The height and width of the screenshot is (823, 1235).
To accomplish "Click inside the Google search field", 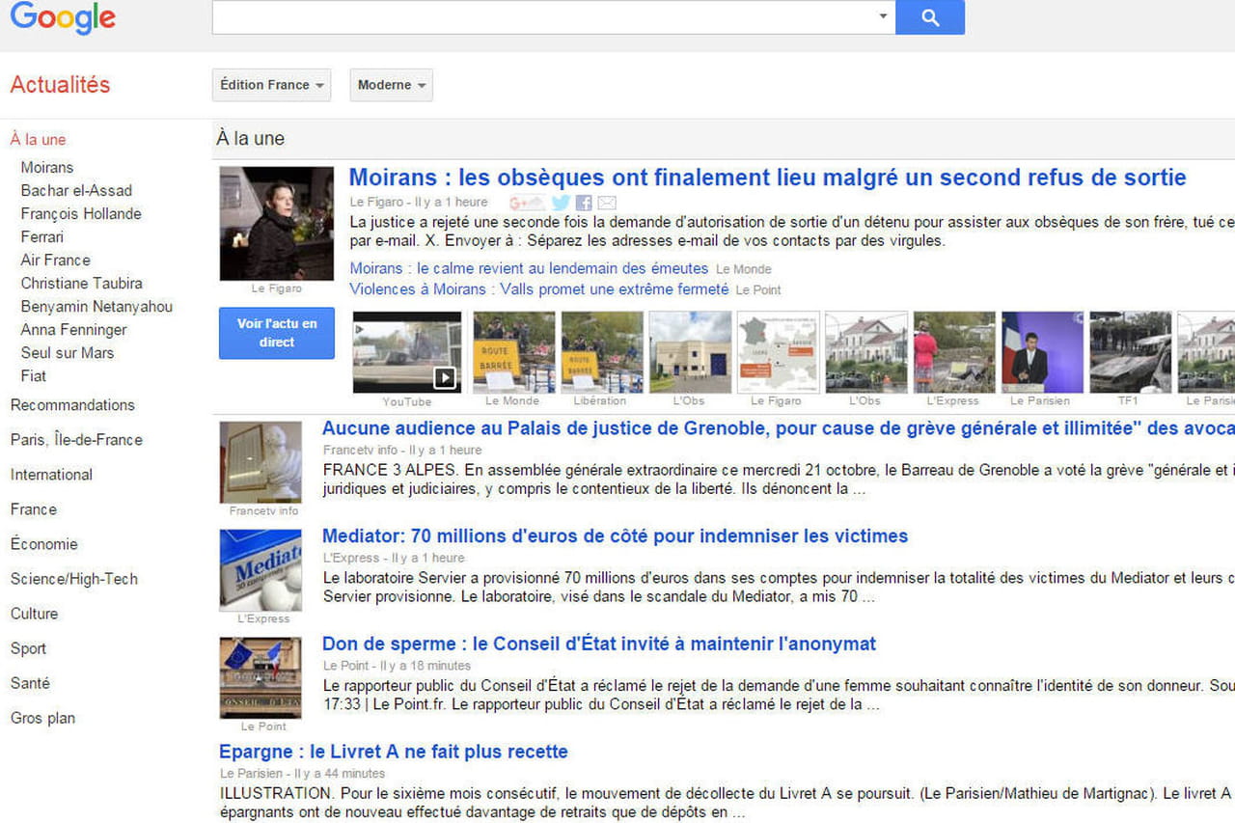I will (540, 17).
